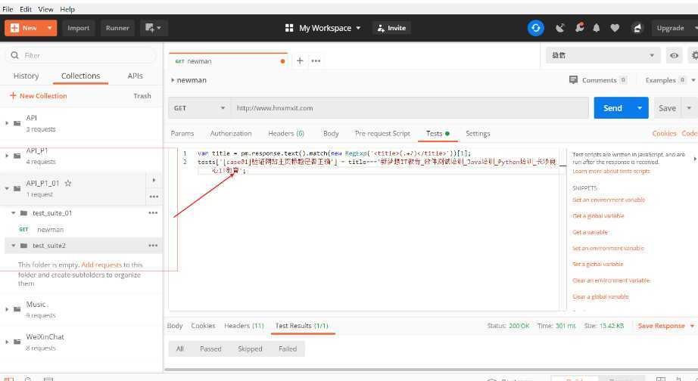Click the request URL input field
The height and width of the screenshot is (381, 698).
pos(410,108)
